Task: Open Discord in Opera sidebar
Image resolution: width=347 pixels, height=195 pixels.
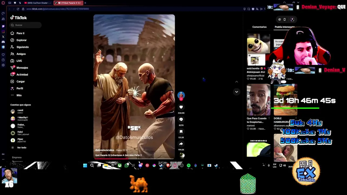Action: (x=3, y=42)
